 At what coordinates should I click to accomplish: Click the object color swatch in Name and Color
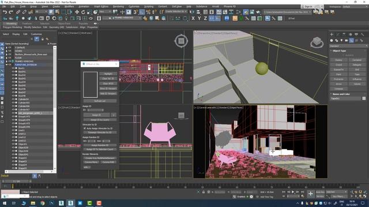364,98
